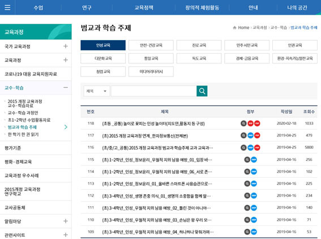Open post 117 한자정보통신 title link
Viewport: 321px width, 239px height.
[145, 135]
